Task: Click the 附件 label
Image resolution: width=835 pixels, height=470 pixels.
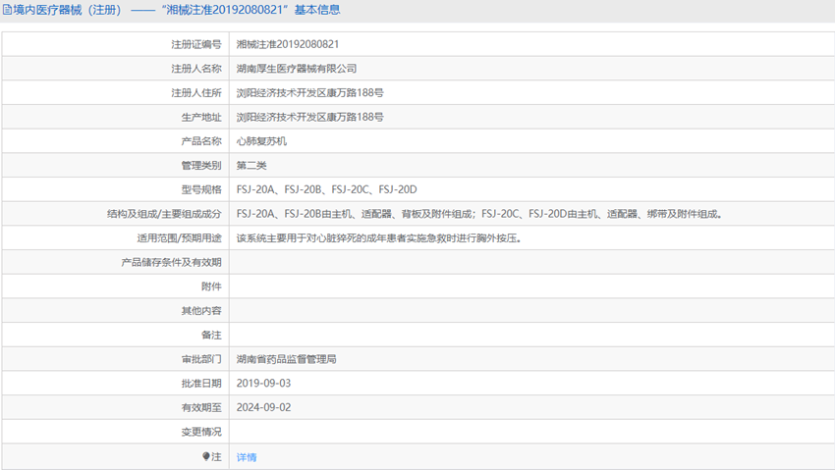Action: (x=211, y=287)
